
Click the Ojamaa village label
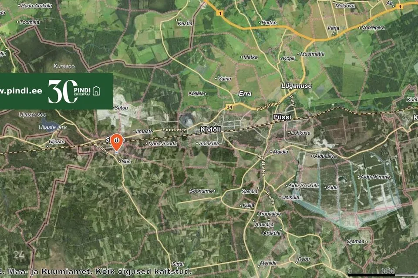(355, 242)
